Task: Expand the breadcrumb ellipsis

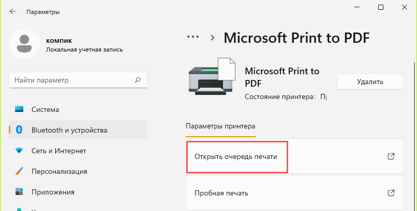Action: (x=193, y=37)
